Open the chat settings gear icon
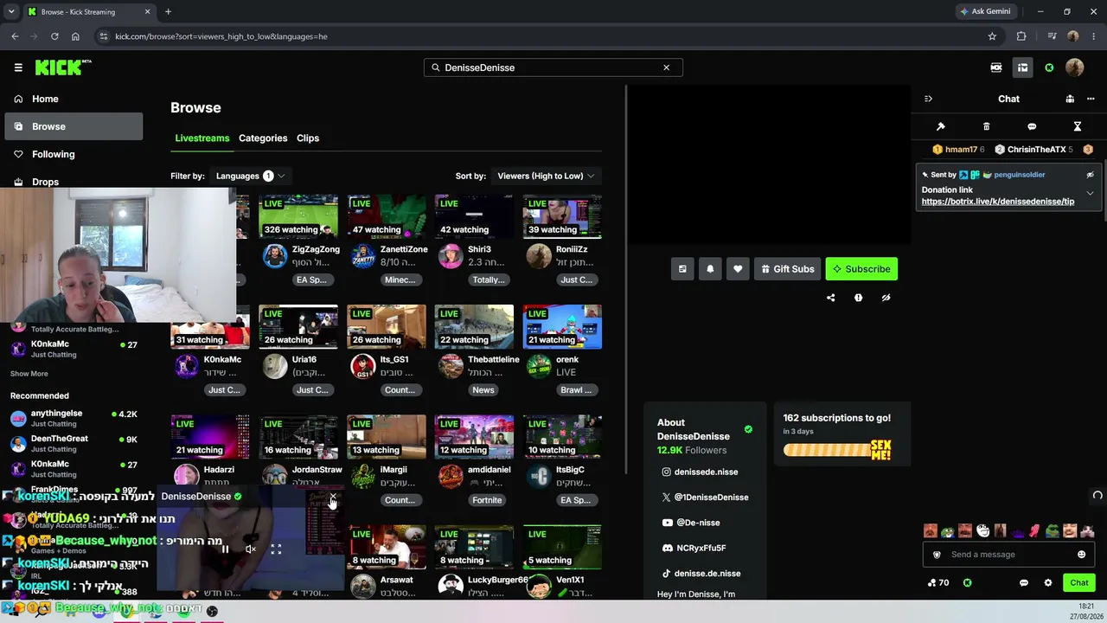 1048,583
